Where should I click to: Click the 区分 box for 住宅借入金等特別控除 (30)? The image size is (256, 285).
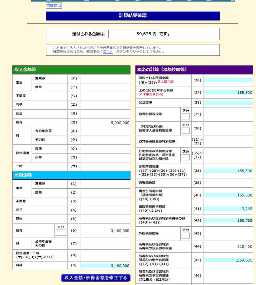(185, 130)
